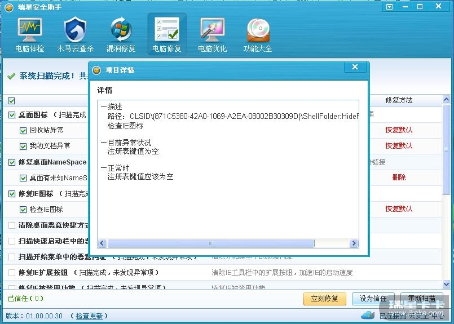Click 恢复默认 for 我的文档异常 row

pos(399,146)
